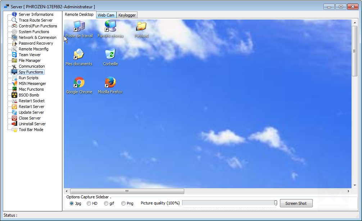Select the HD capture format radio button
This screenshot has width=362, height=221.
[89, 203]
